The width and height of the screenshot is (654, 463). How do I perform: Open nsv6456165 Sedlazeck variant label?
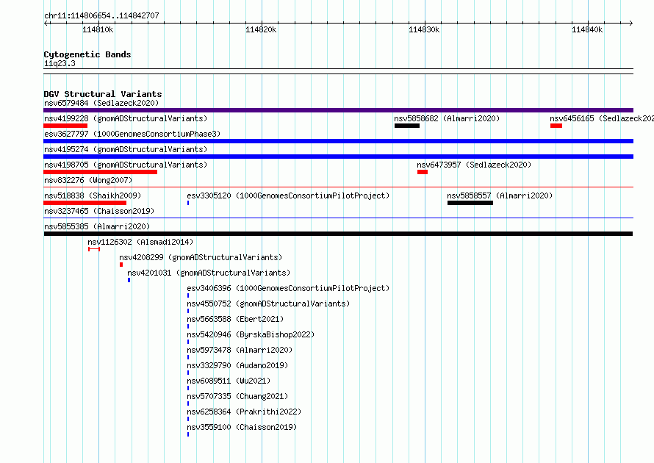point(602,118)
